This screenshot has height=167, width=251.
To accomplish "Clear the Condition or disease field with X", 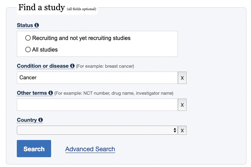I will coord(182,78).
